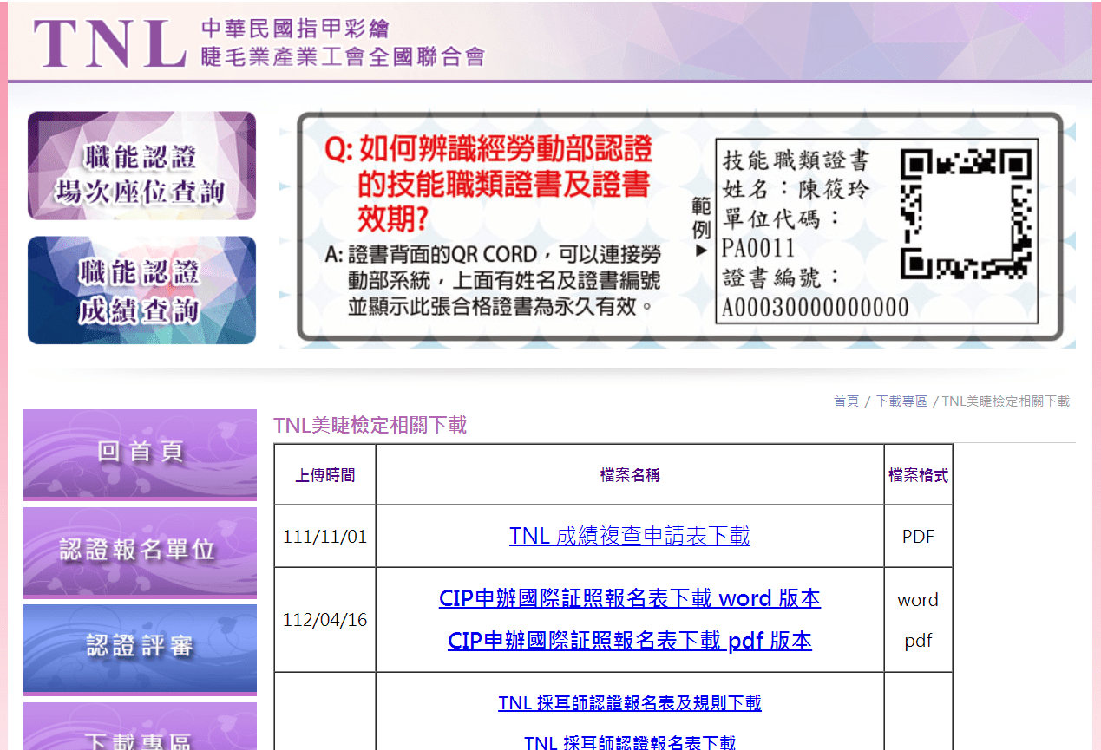Click 下載專區 in the breadcrumb
The height and width of the screenshot is (750, 1101).
pos(901,401)
